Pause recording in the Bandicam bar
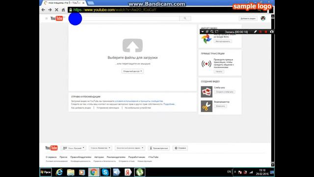314x177 pixels. click(261, 31)
